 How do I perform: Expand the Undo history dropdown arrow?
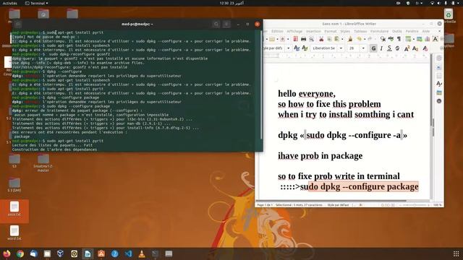coord(364,39)
